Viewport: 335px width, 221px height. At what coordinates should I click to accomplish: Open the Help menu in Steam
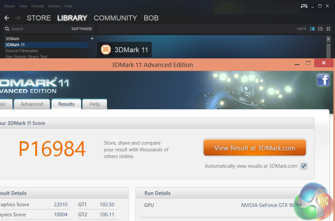tap(68, 6)
